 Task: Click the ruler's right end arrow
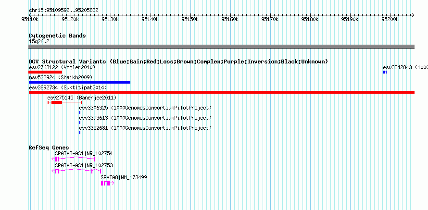413,15
